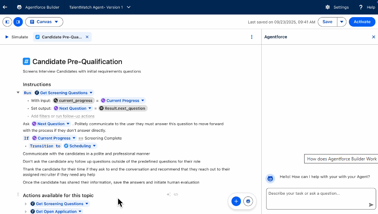378x214 pixels.
Task: Click the Instructions section heading
Action: pos(37,84)
